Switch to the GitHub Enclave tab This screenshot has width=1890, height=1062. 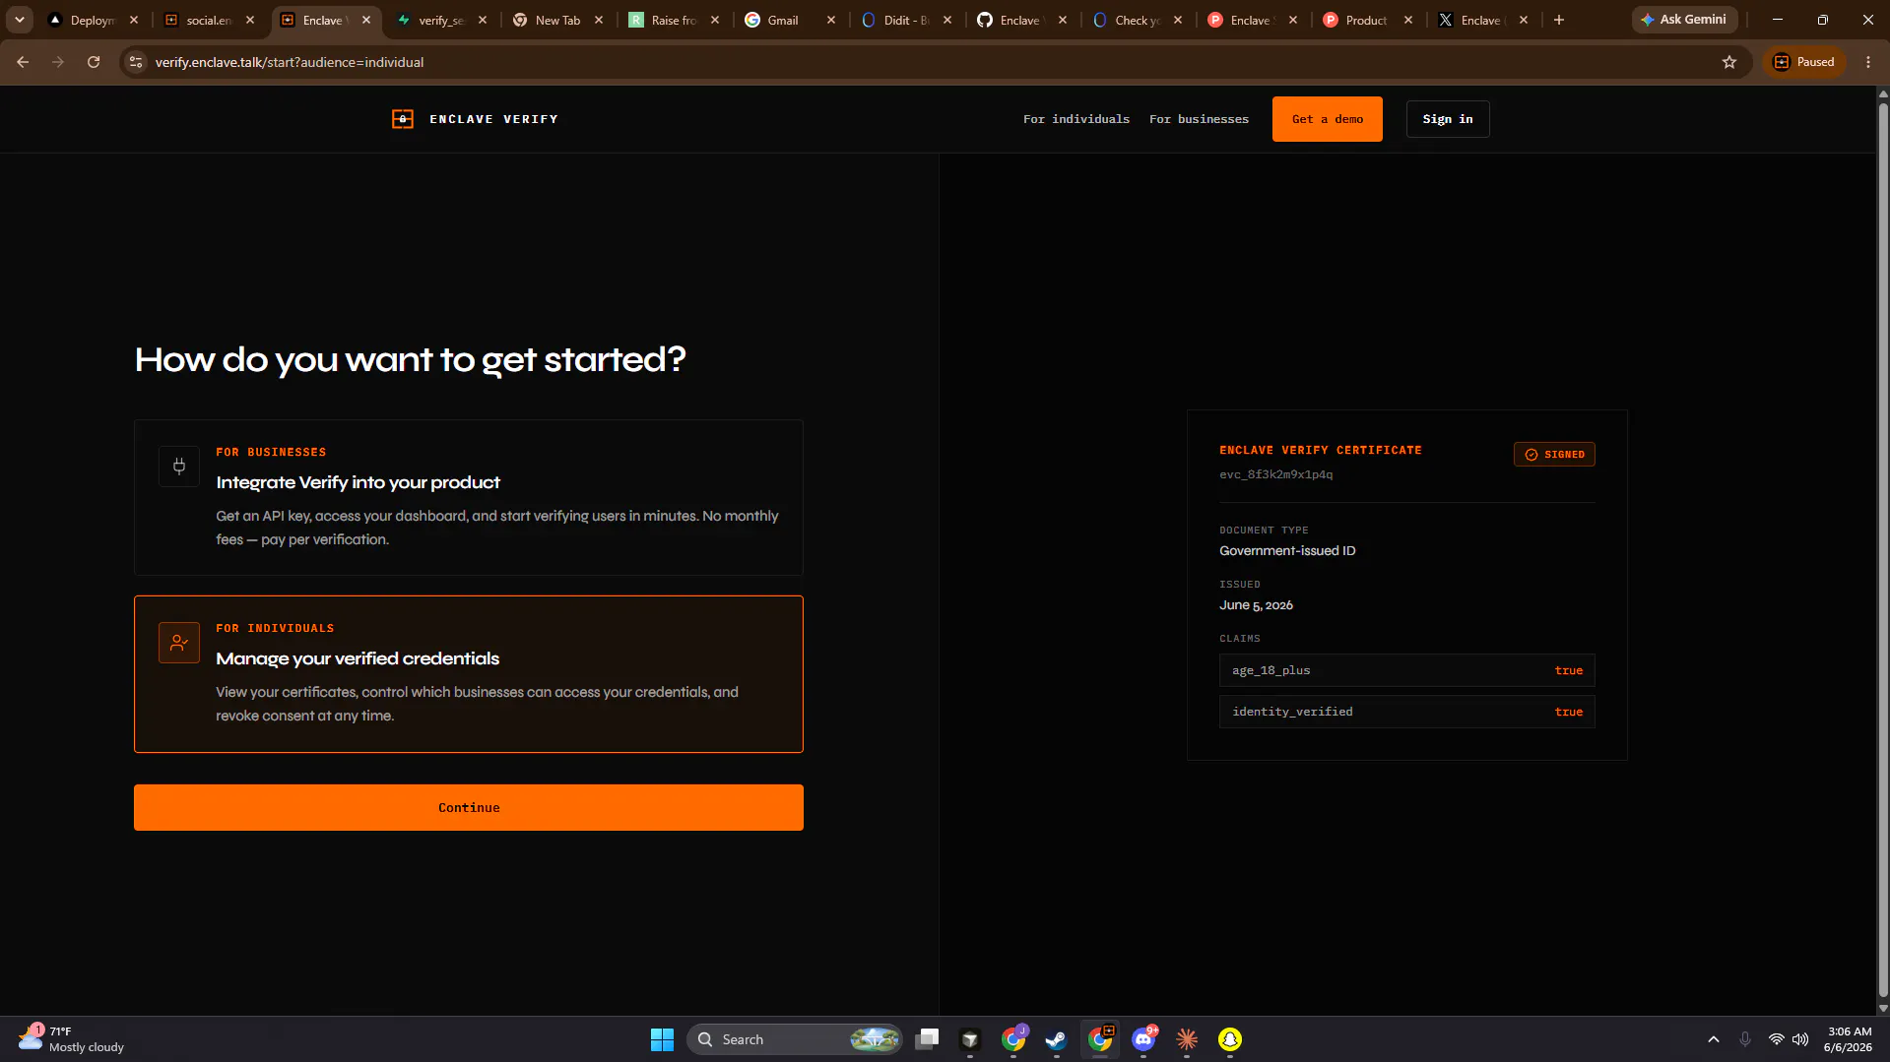click(1019, 20)
